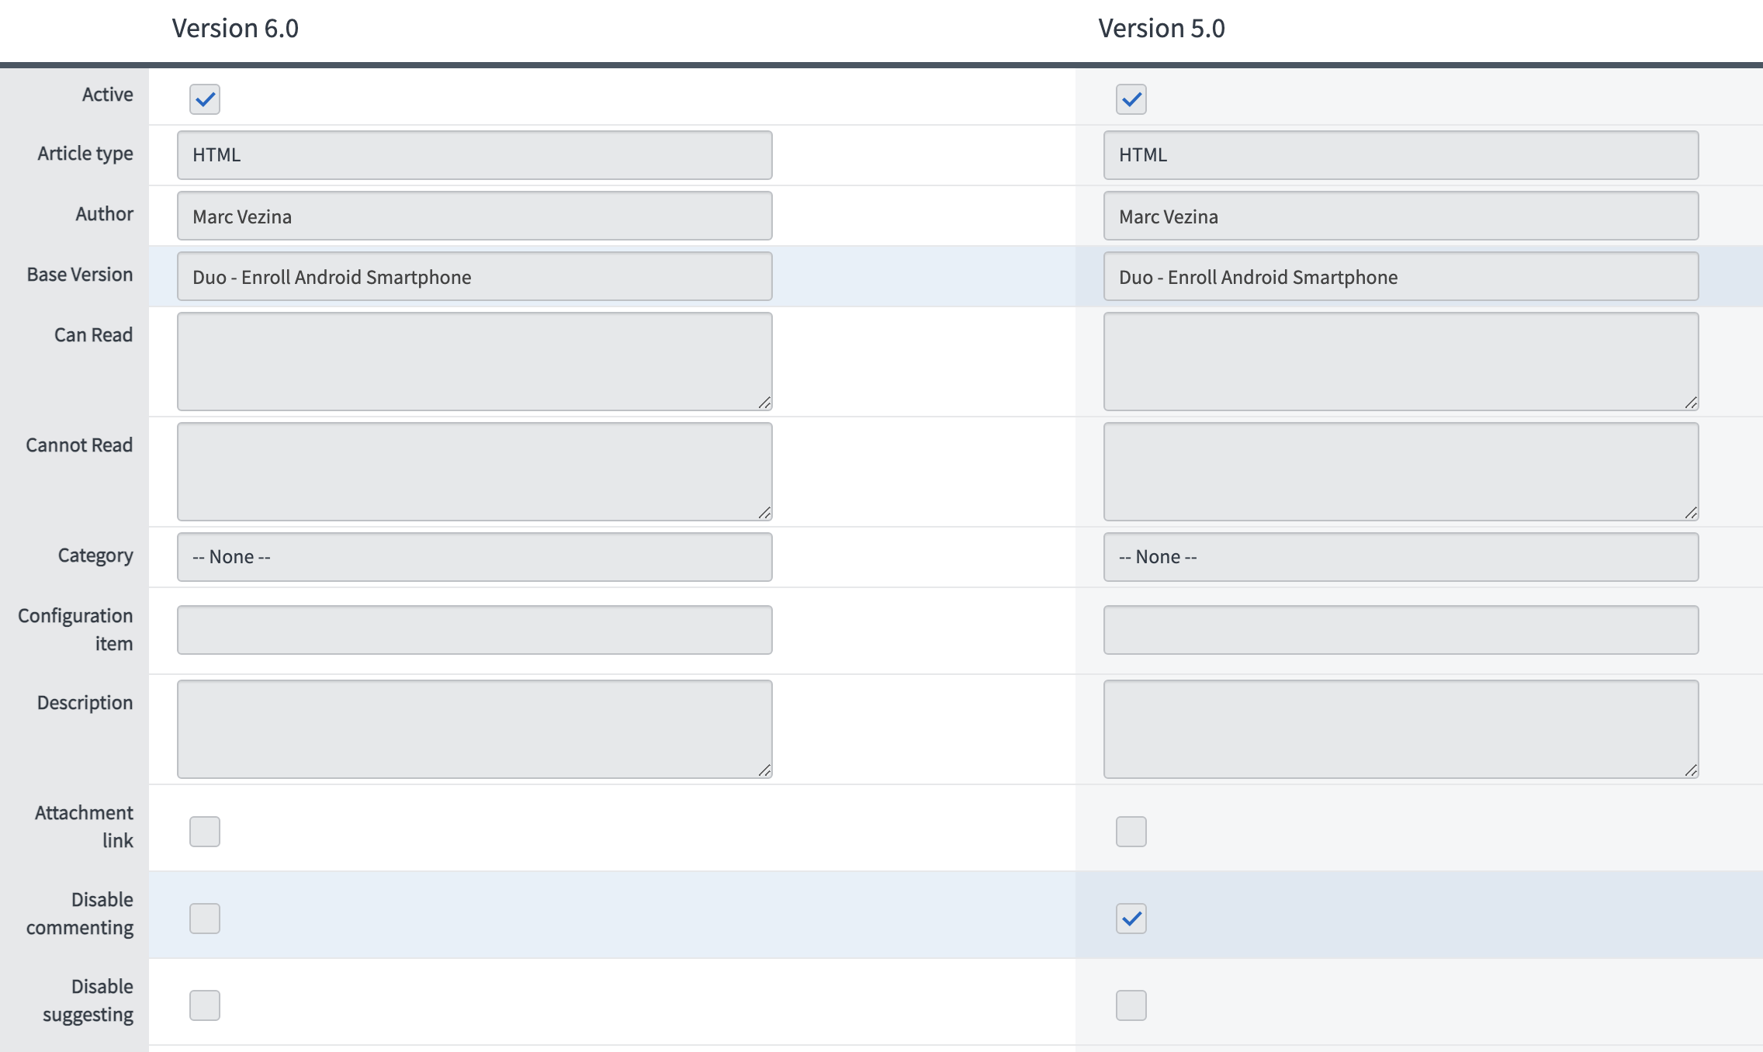1763x1052 pixels.
Task: Select the Version 5.0 column header
Action: pyautogui.click(x=1162, y=29)
